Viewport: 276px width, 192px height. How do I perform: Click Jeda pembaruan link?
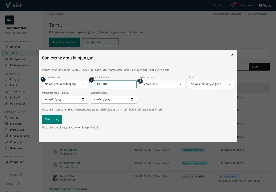click(256, 14)
